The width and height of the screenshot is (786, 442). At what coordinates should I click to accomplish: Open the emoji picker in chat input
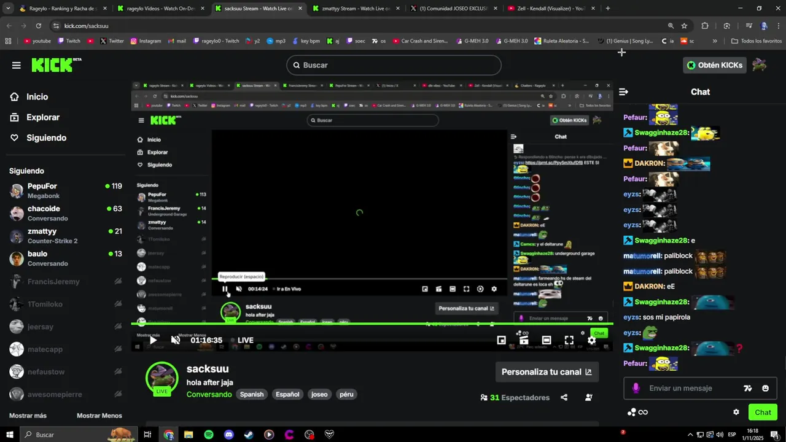click(765, 388)
